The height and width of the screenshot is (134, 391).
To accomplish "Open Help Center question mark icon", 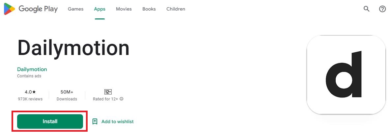I will pyautogui.click(x=382, y=9).
